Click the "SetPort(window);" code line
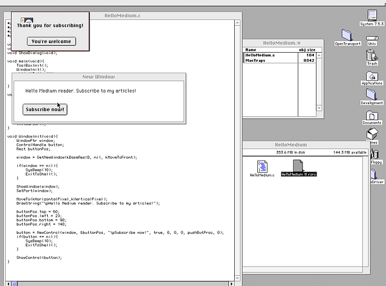 click(35, 191)
